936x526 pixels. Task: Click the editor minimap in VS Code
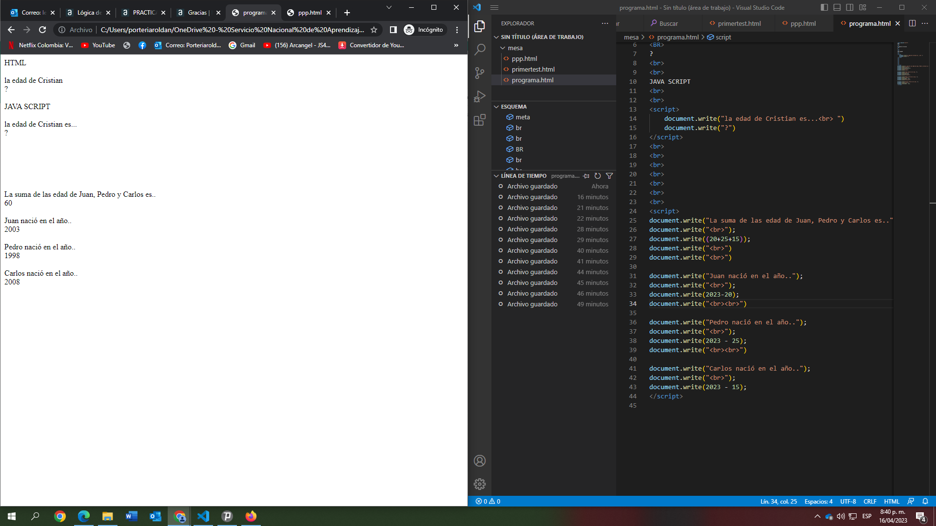pos(911,64)
